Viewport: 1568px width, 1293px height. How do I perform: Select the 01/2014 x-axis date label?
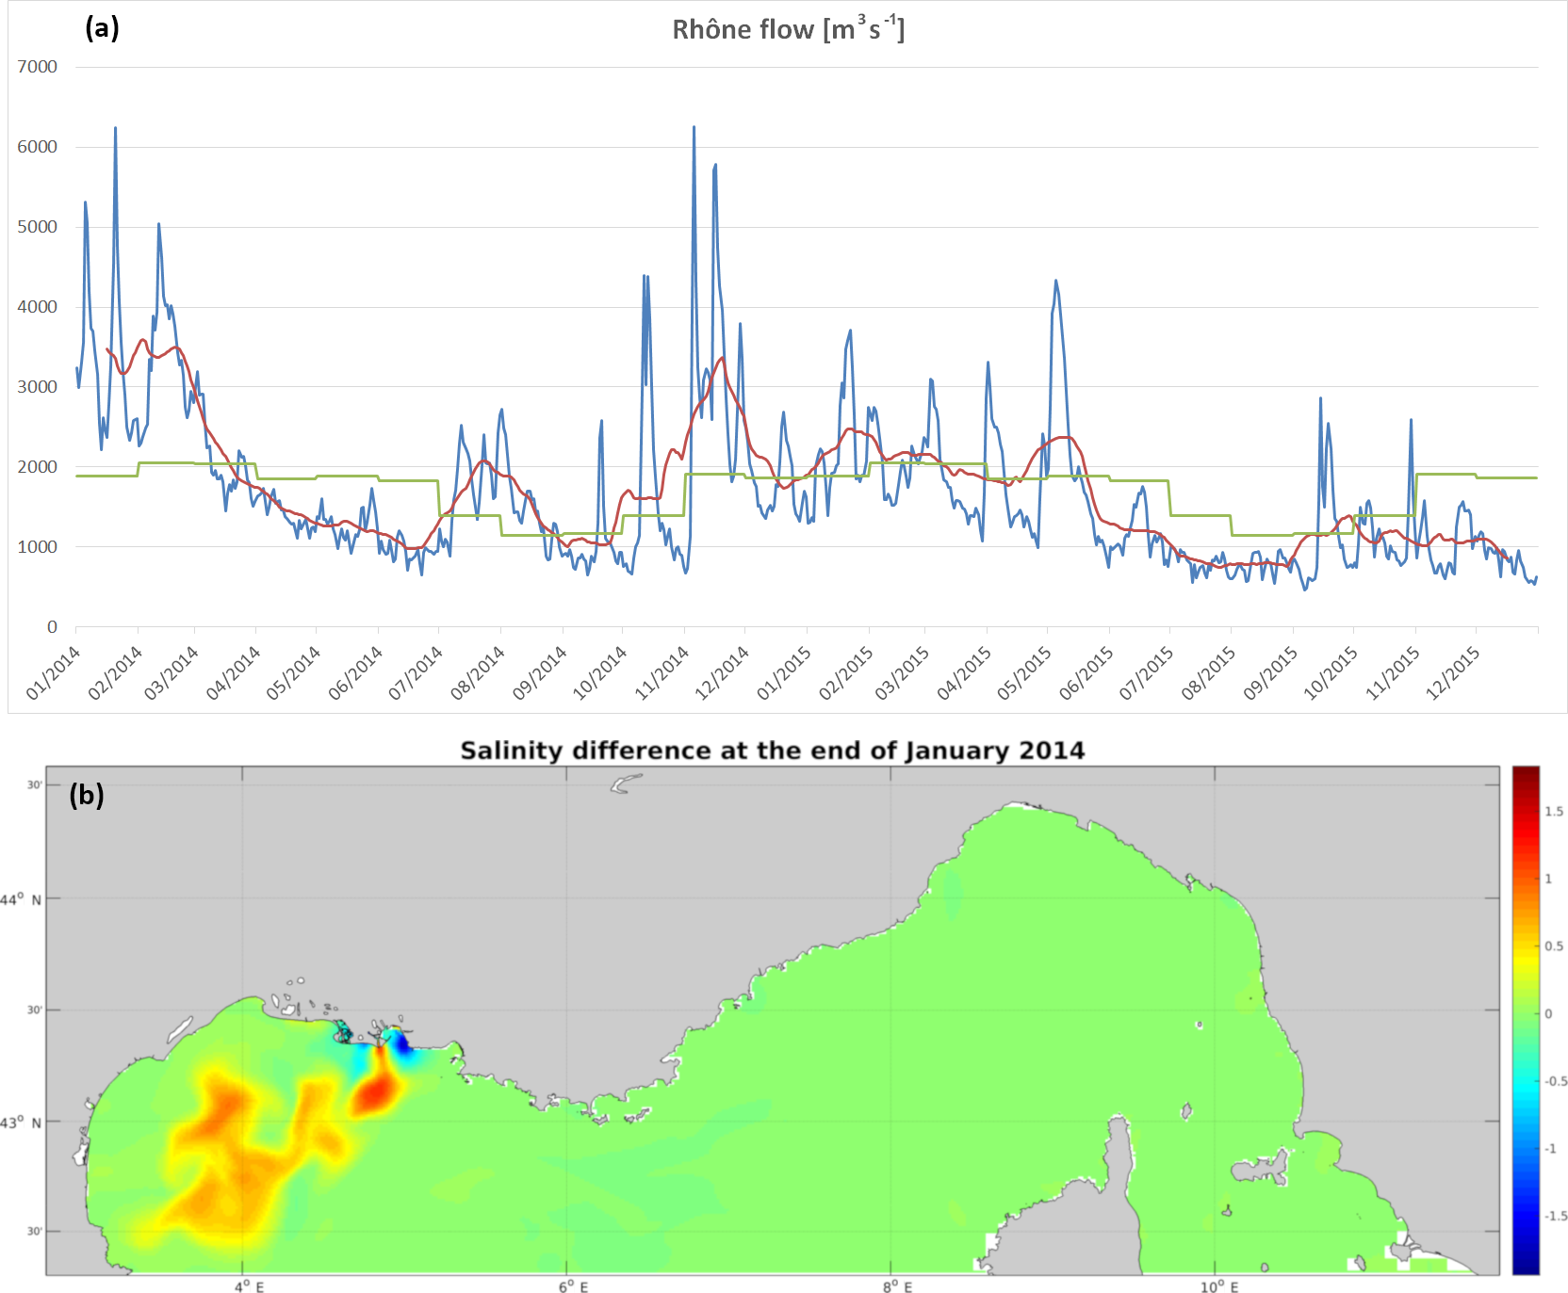[53, 673]
